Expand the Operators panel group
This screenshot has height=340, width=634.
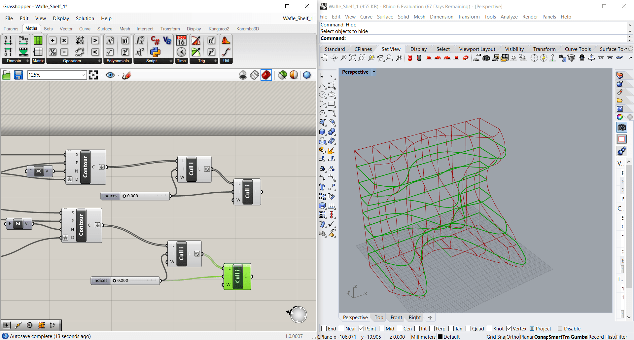(99, 61)
